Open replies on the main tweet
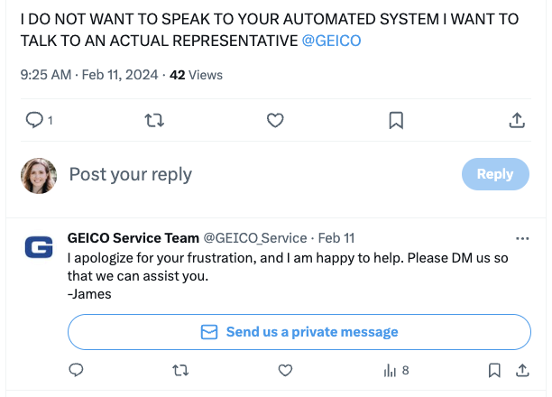552x397 pixels. [39, 120]
